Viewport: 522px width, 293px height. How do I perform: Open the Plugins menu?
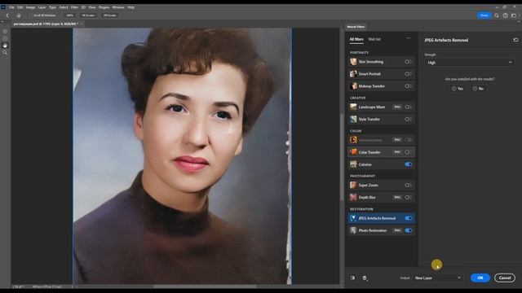[x=104, y=7]
